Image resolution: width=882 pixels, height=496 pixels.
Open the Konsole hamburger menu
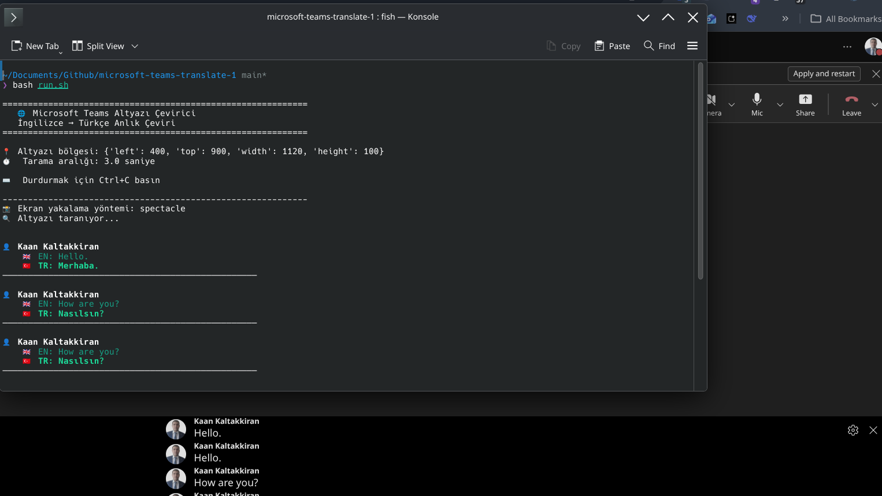692,46
